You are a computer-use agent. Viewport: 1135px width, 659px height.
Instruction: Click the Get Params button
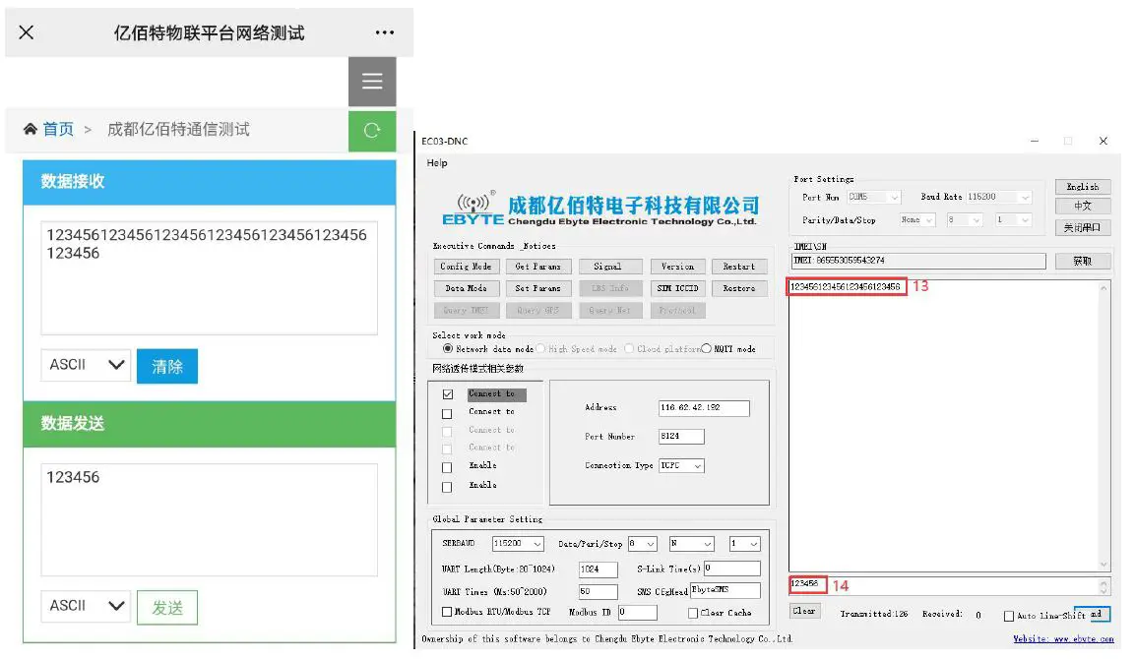[537, 267]
